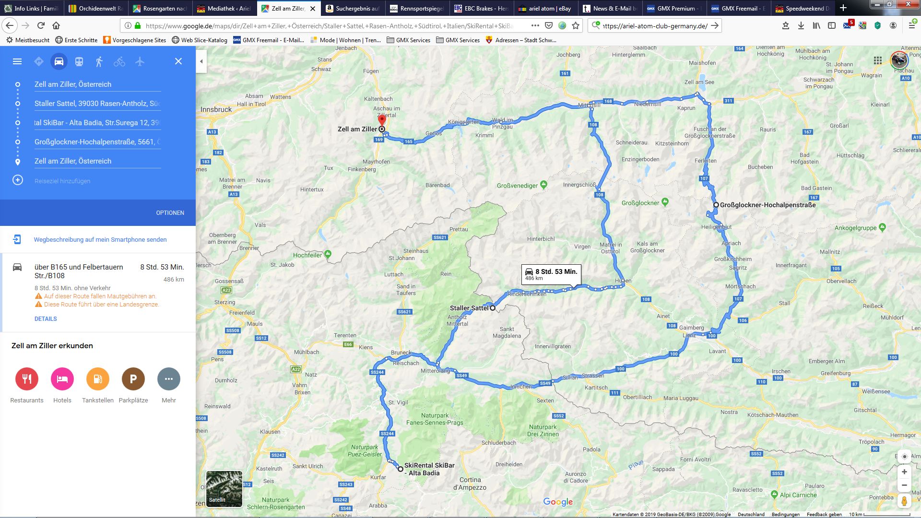Open Web Slice-Katalog bookmark

coord(199,40)
